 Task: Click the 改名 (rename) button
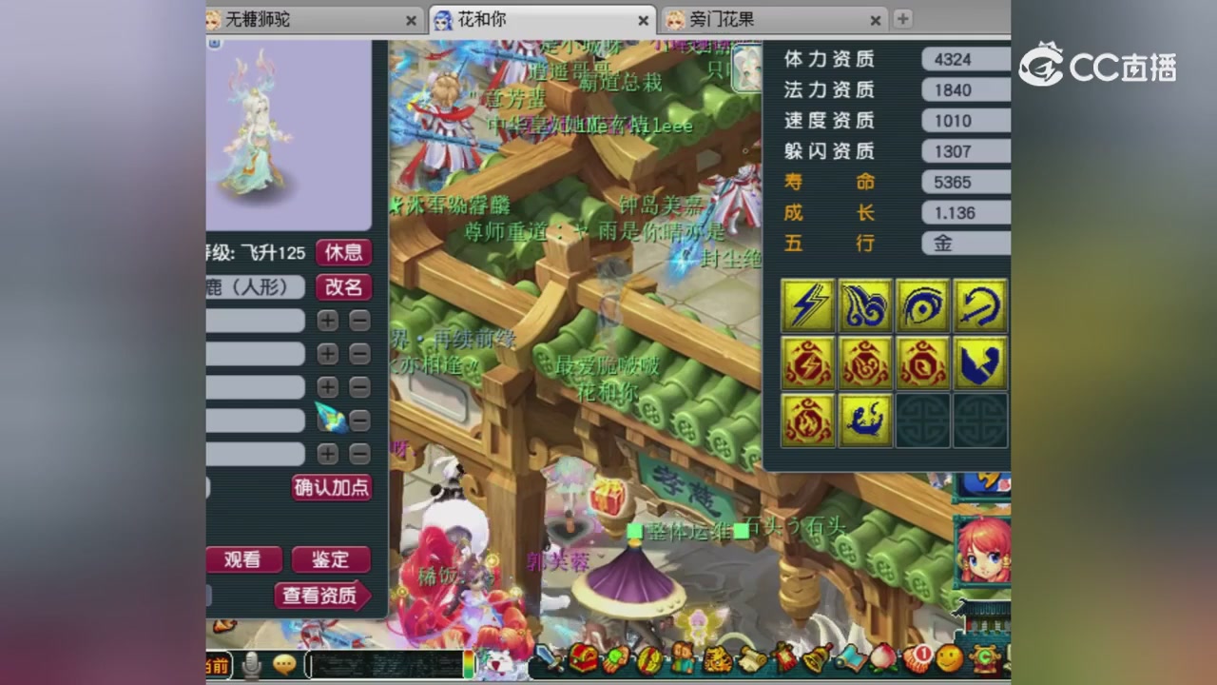pyautogui.click(x=343, y=286)
